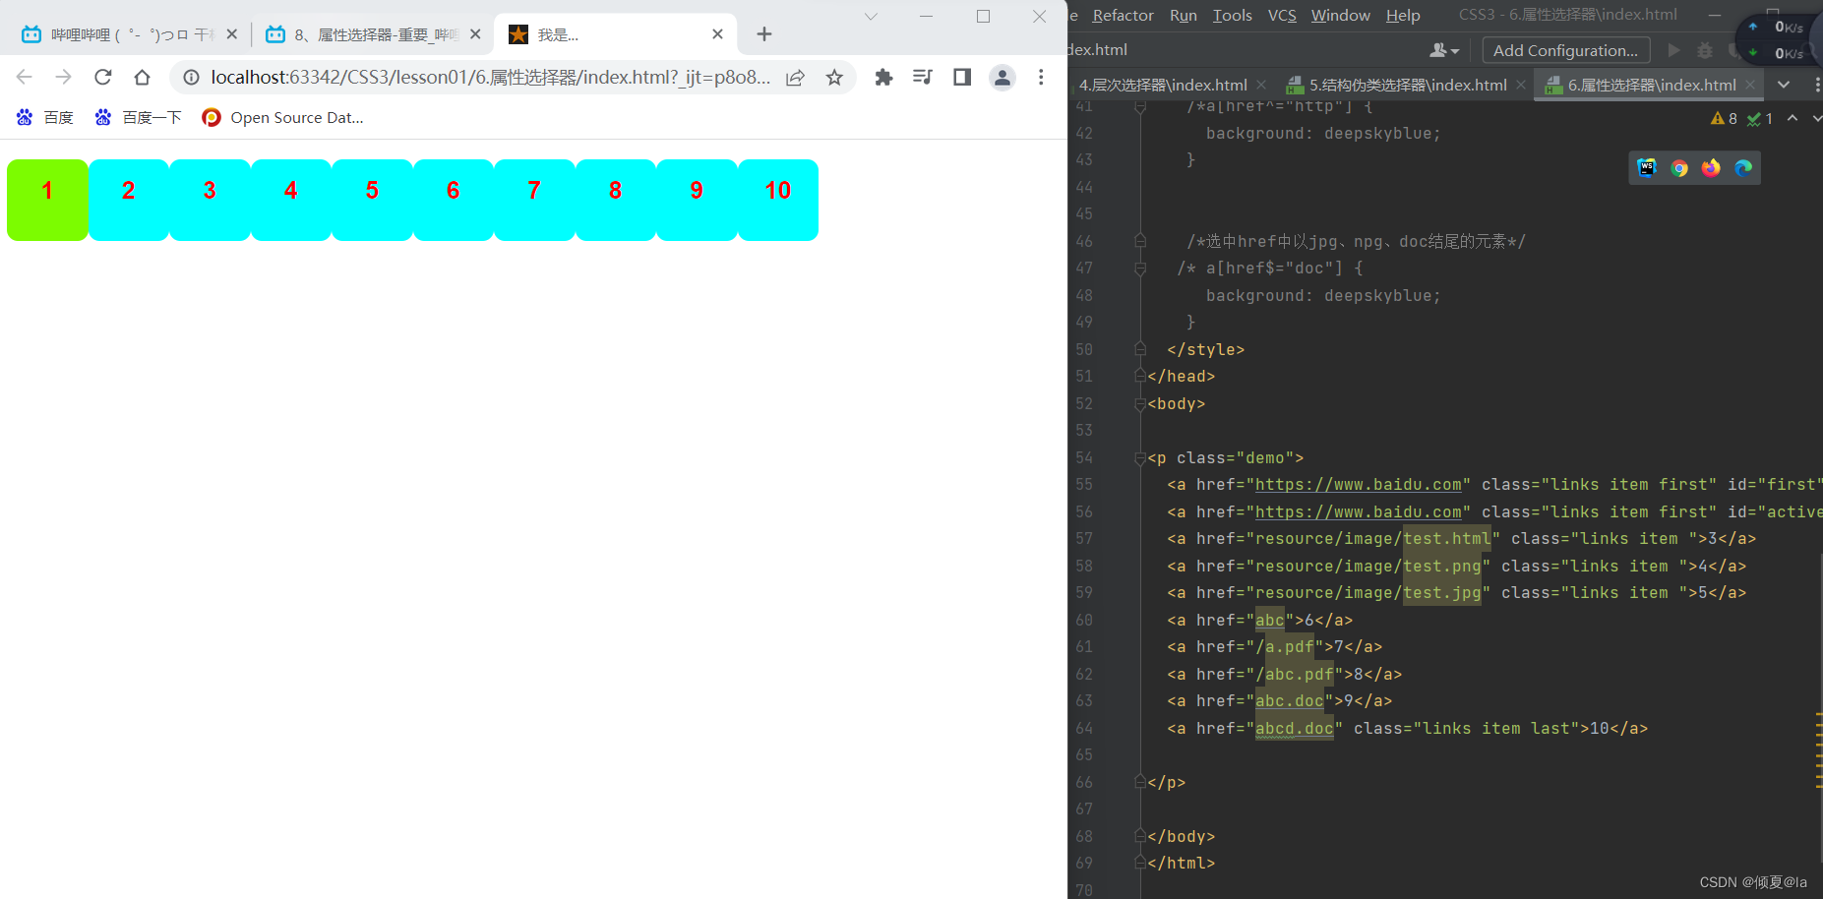This screenshot has height=899, width=1823.
Task: Open WebStorm built-in preview icon
Action: [1647, 167]
